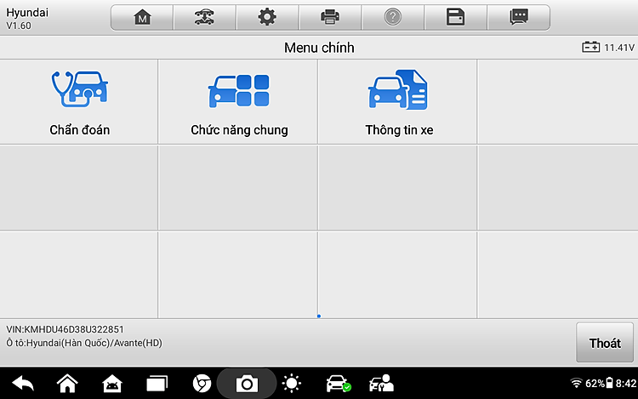Click the help question mark icon
638x399 pixels.
point(392,17)
